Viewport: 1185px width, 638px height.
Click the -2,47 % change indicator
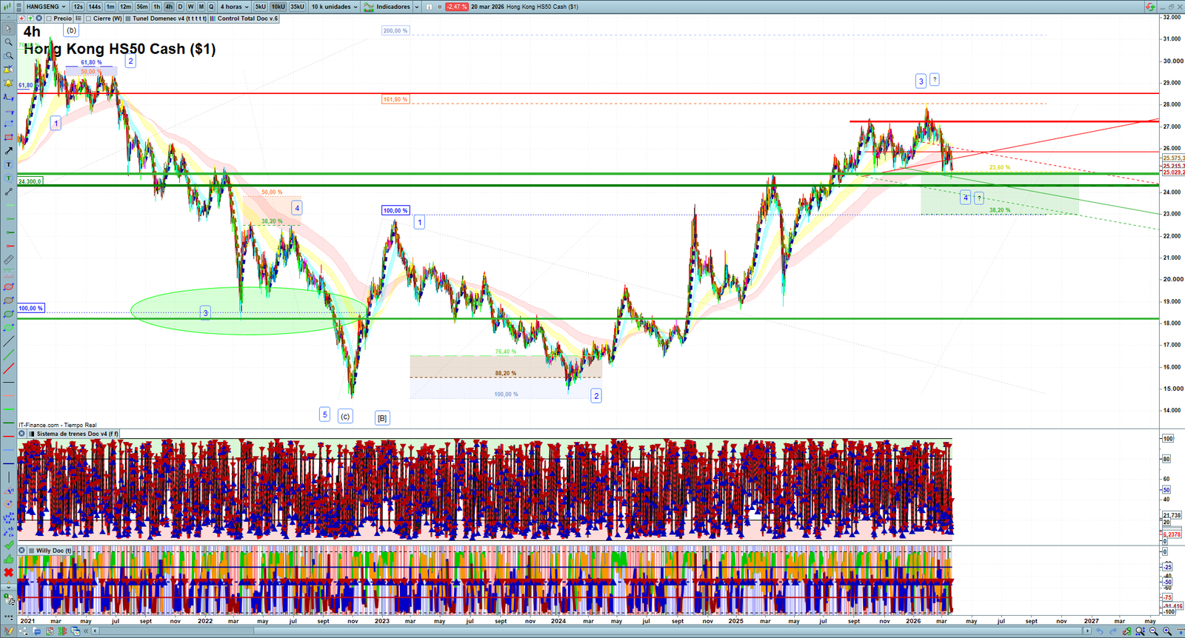click(x=456, y=7)
